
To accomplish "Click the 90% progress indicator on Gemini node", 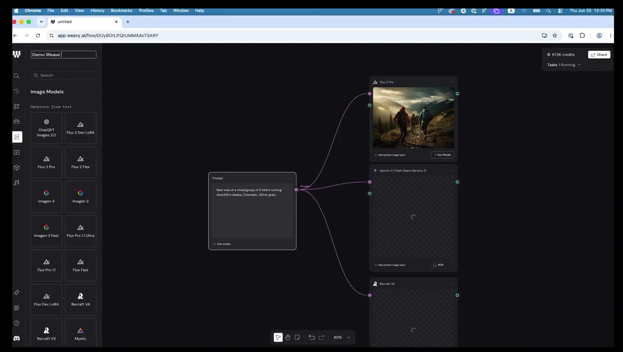I will tap(442, 265).
